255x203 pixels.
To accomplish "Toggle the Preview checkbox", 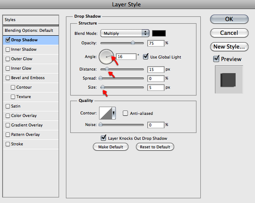I will coord(216,59).
